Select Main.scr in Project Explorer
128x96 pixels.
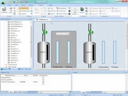13,38
